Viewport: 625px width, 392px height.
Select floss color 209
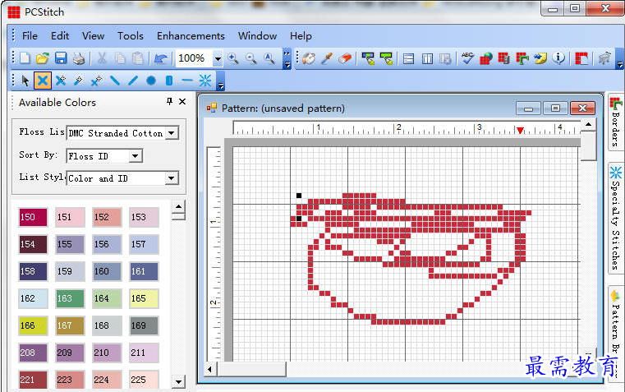70,353
